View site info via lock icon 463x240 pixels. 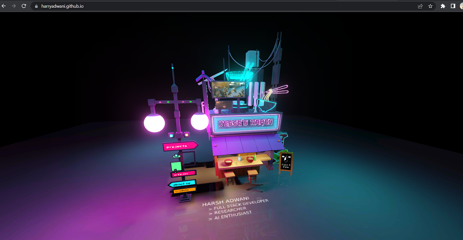point(36,6)
